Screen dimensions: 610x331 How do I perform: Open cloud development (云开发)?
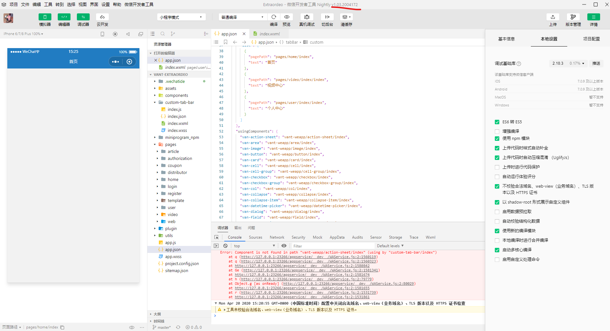(x=102, y=17)
